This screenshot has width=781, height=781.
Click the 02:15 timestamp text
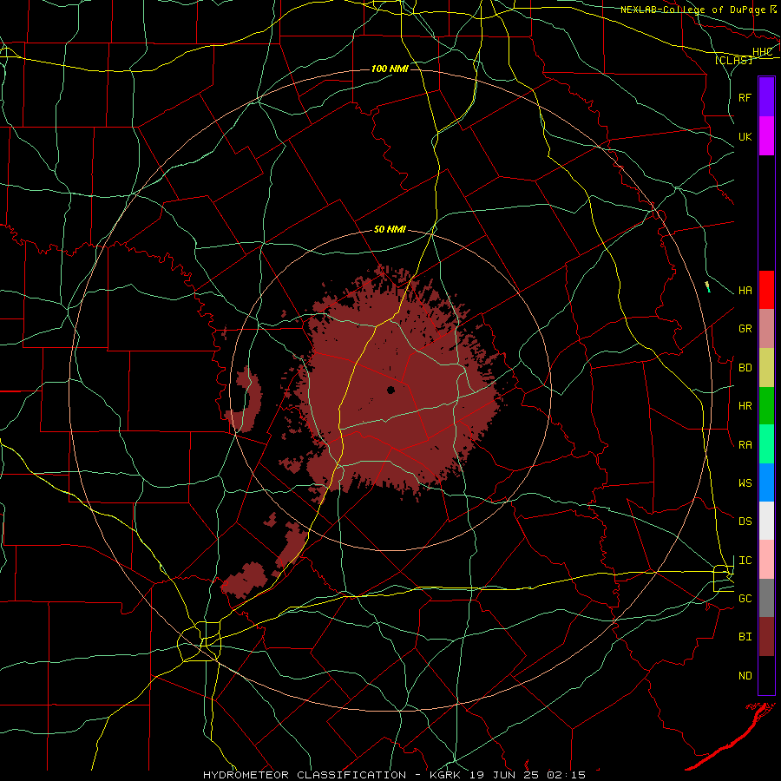(x=566, y=775)
